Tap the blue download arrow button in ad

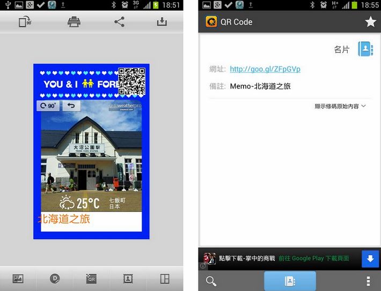coord(370,259)
